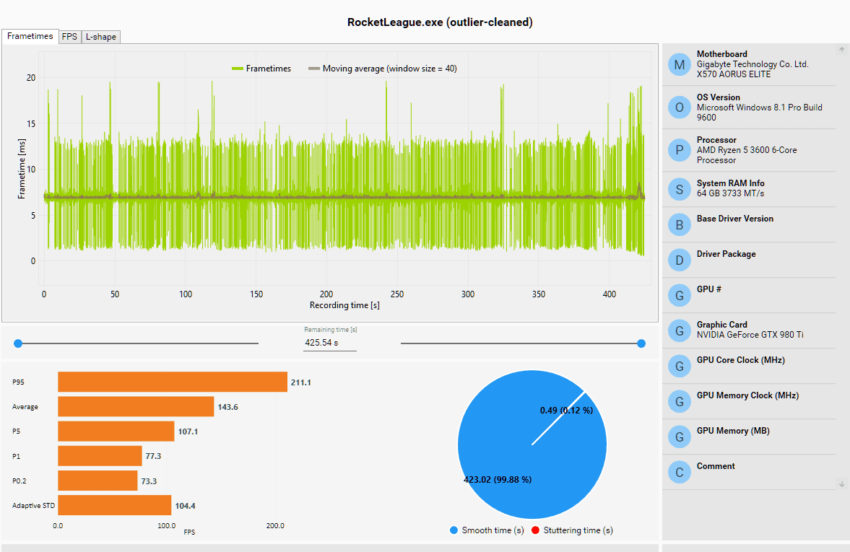Screen dimensions: 850x552
Task: Click the Remaining time field showing 425.54 s
Action: click(x=330, y=343)
